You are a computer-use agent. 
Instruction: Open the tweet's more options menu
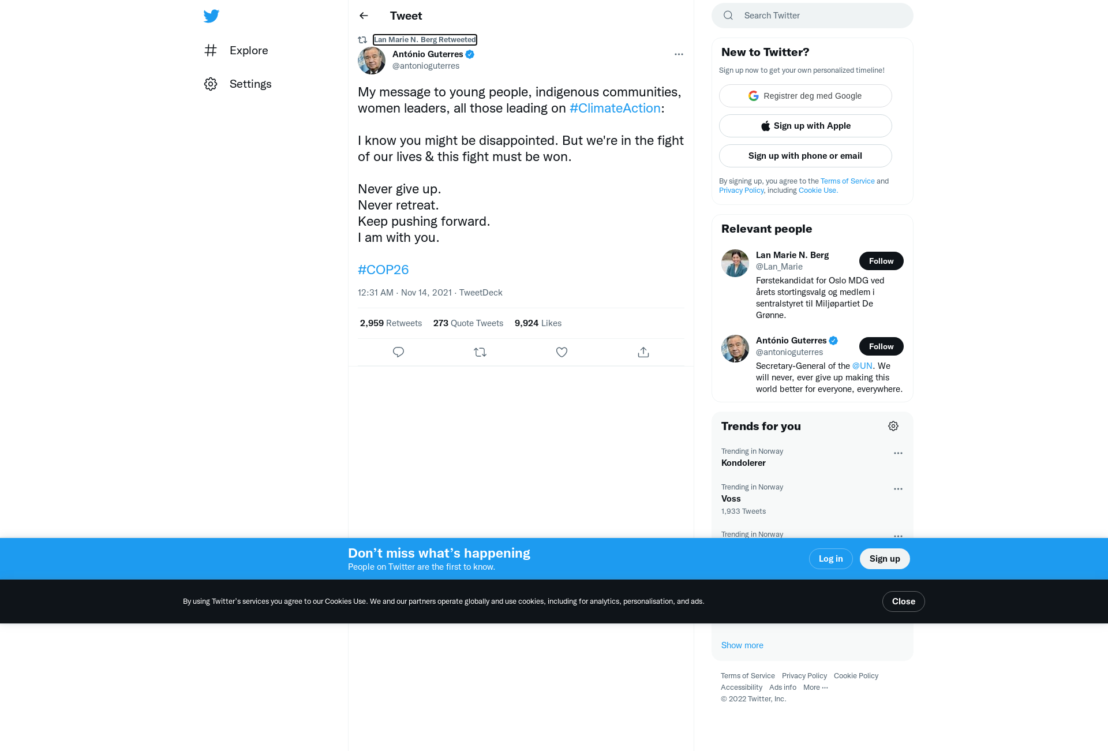point(679,54)
